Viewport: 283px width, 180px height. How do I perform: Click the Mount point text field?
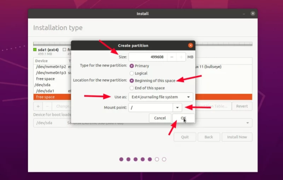150,108
